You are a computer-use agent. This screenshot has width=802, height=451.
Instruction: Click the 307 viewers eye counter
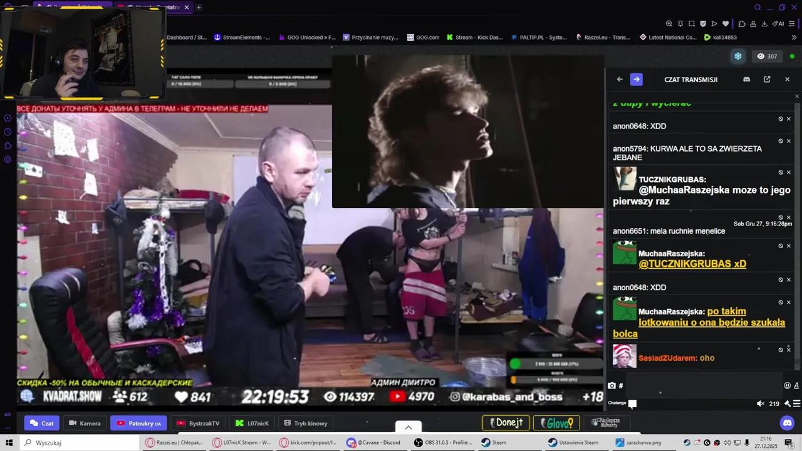767,56
